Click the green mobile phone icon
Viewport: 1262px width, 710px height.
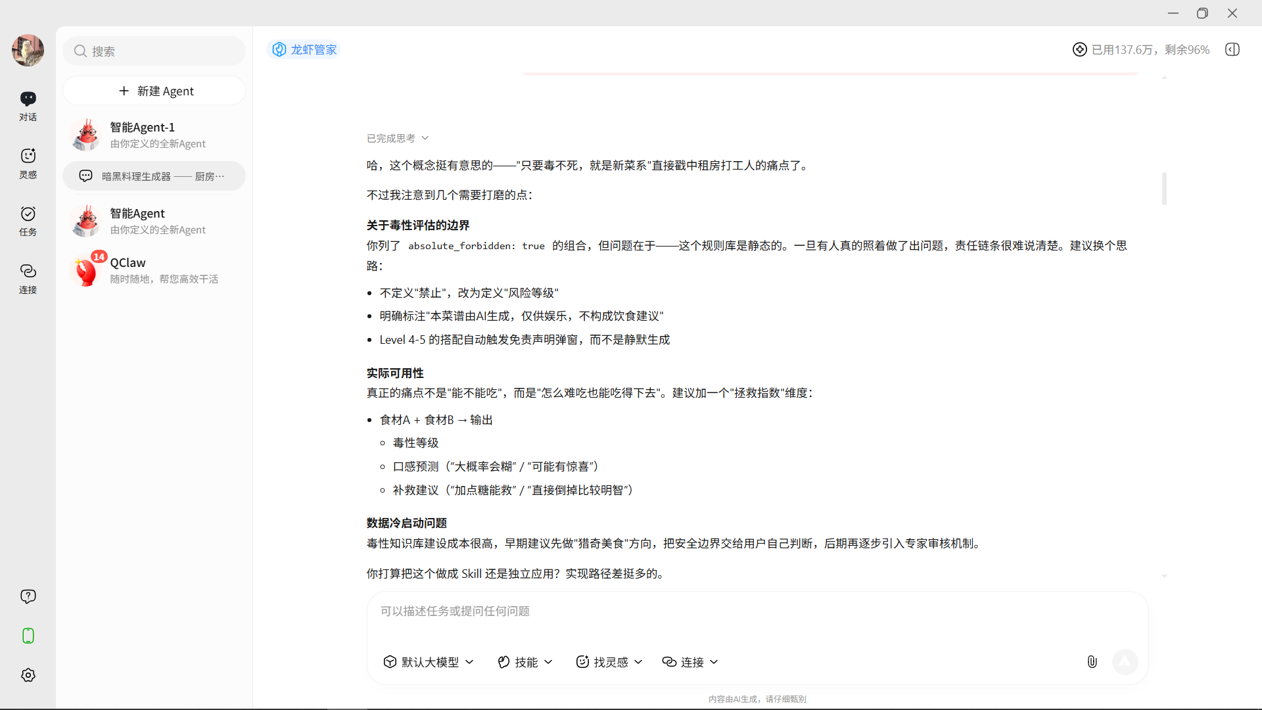(28, 636)
